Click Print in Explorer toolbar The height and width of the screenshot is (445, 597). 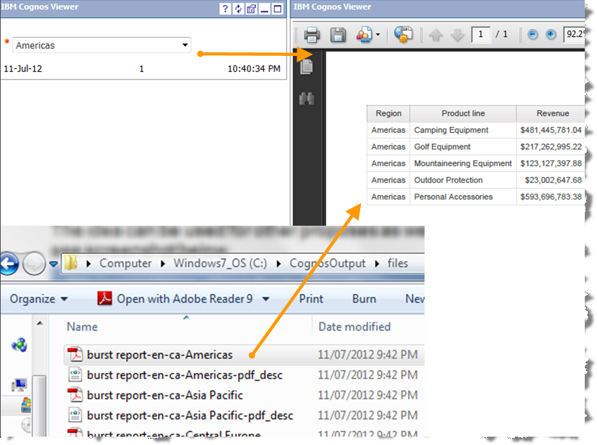[311, 299]
